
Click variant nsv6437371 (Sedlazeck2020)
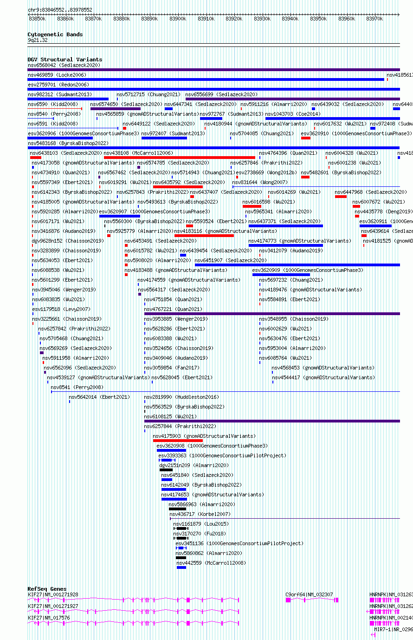pos(284,221)
